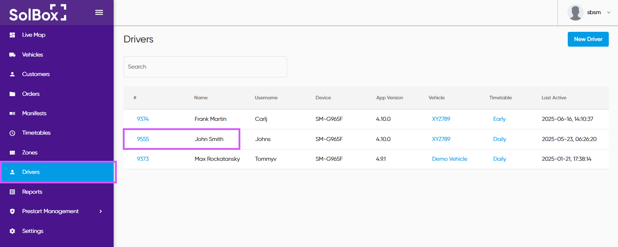Image resolution: width=618 pixels, height=247 pixels.
Task: Focus the Search input field
Action: tap(205, 67)
